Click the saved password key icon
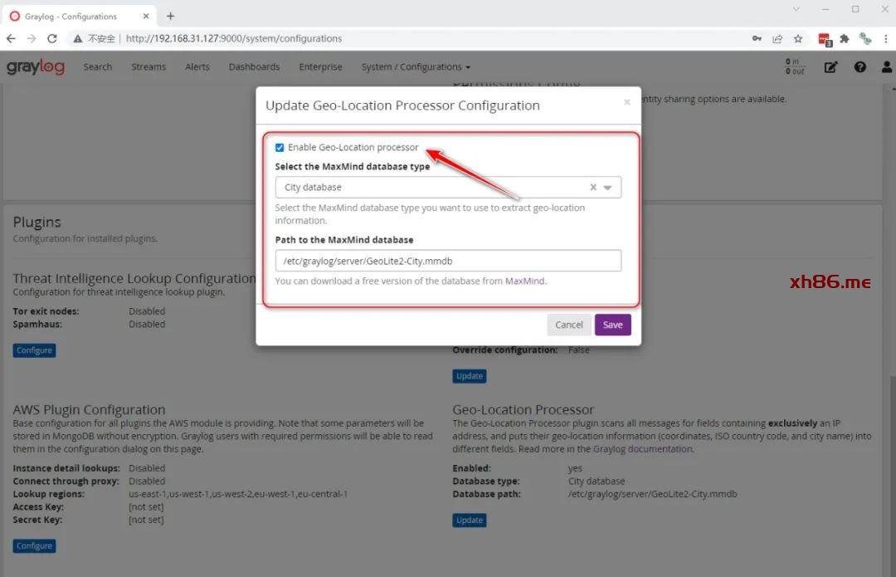 [756, 38]
